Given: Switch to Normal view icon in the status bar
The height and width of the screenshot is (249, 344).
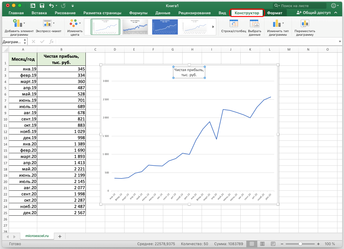Looking at the screenshot, I should coord(252,244).
